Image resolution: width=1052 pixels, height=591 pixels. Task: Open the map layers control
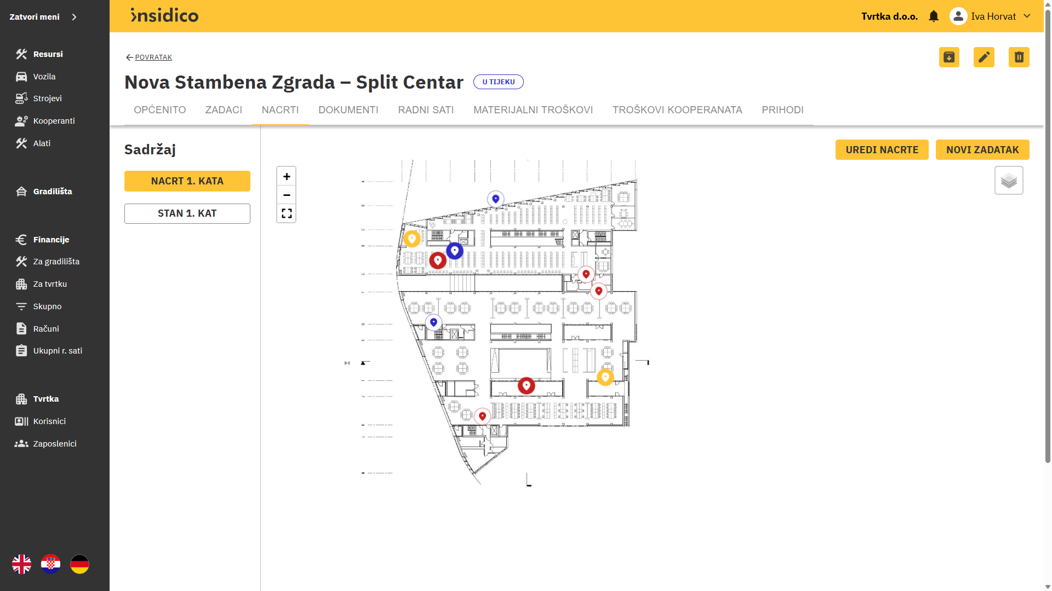1009,181
